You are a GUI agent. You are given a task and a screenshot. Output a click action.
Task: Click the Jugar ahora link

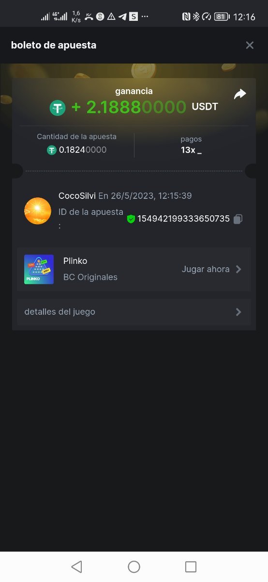206,269
